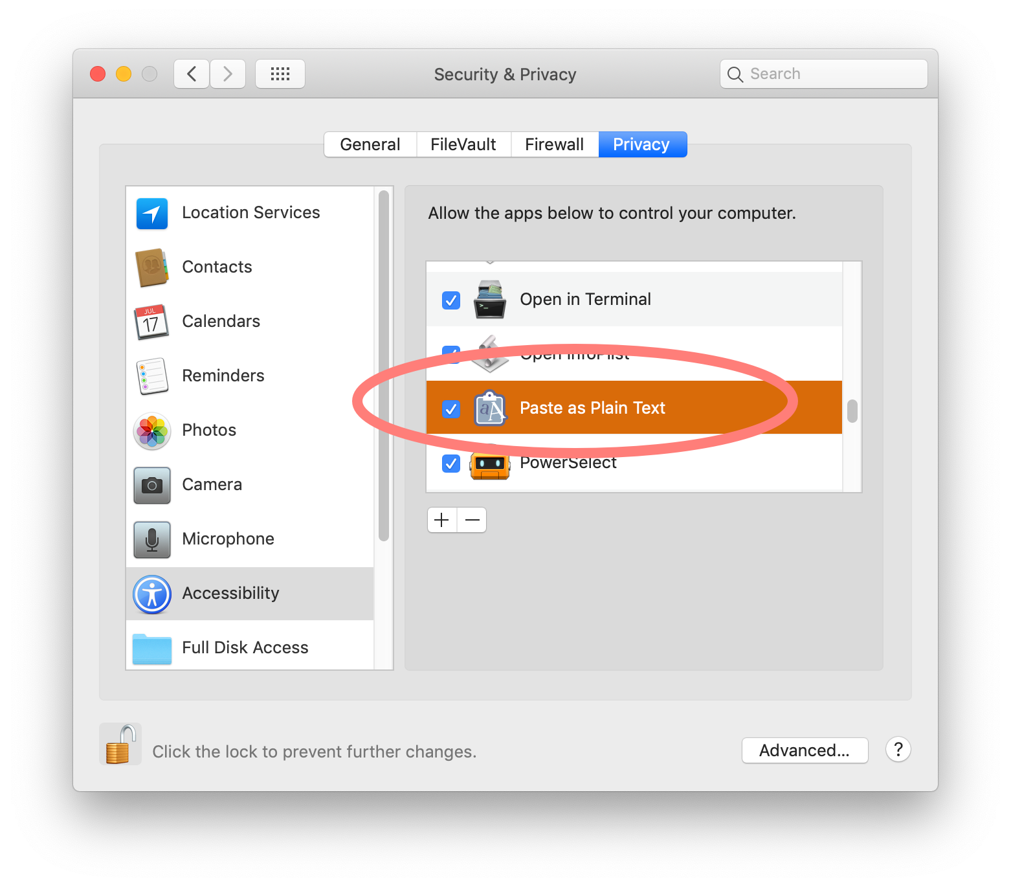Click the unlocked padlock icon
Viewport: 1011px width, 887px height.
(120, 745)
